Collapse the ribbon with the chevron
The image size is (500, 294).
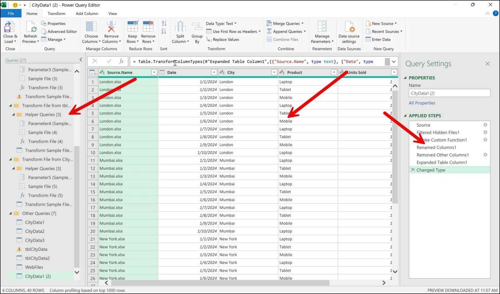(x=487, y=13)
